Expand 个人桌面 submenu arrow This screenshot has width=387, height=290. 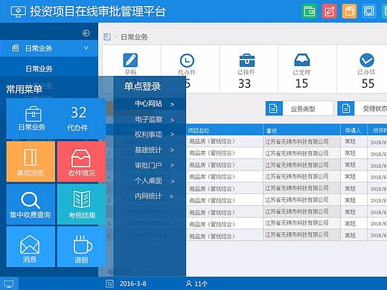(172, 181)
